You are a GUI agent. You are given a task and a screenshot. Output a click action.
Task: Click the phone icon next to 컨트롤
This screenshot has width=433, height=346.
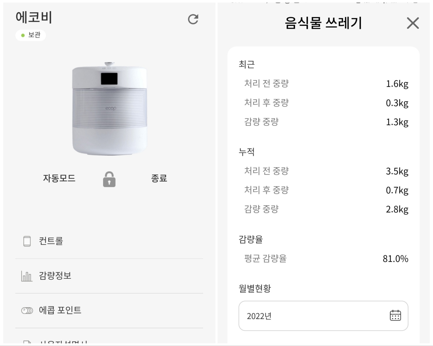coord(27,241)
